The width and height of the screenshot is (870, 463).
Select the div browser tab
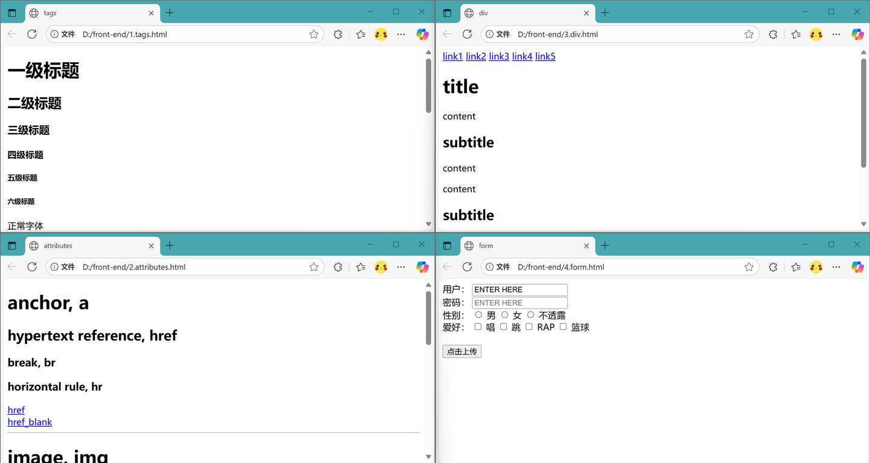click(527, 13)
